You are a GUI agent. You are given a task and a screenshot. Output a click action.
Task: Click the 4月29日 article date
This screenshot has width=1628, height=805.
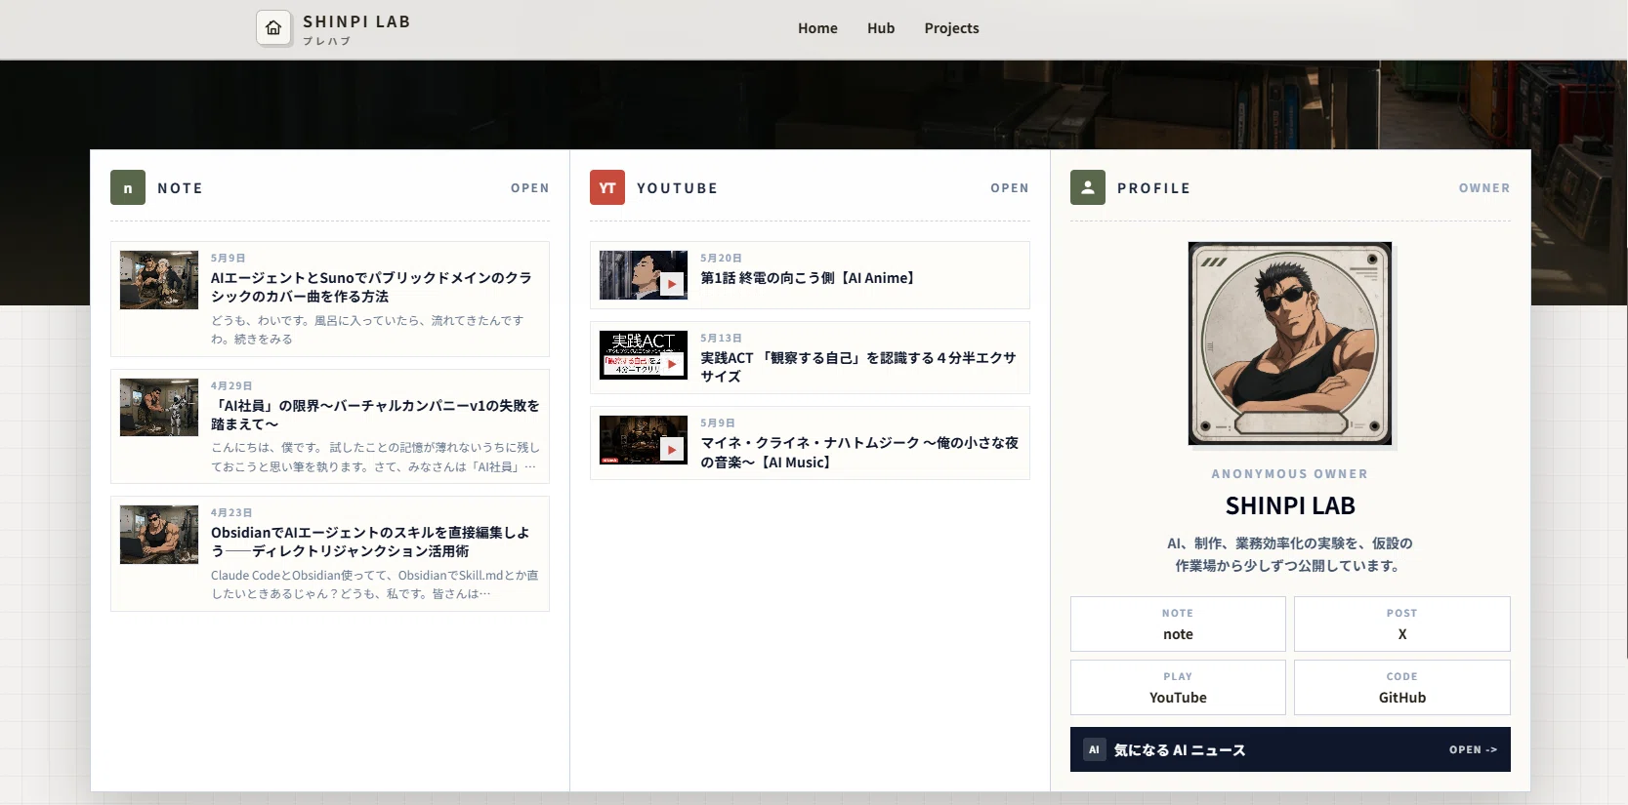[x=231, y=385]
